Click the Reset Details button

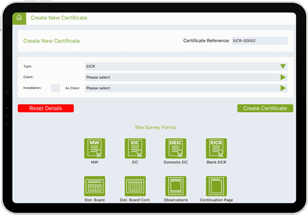[x=45, y=108]
